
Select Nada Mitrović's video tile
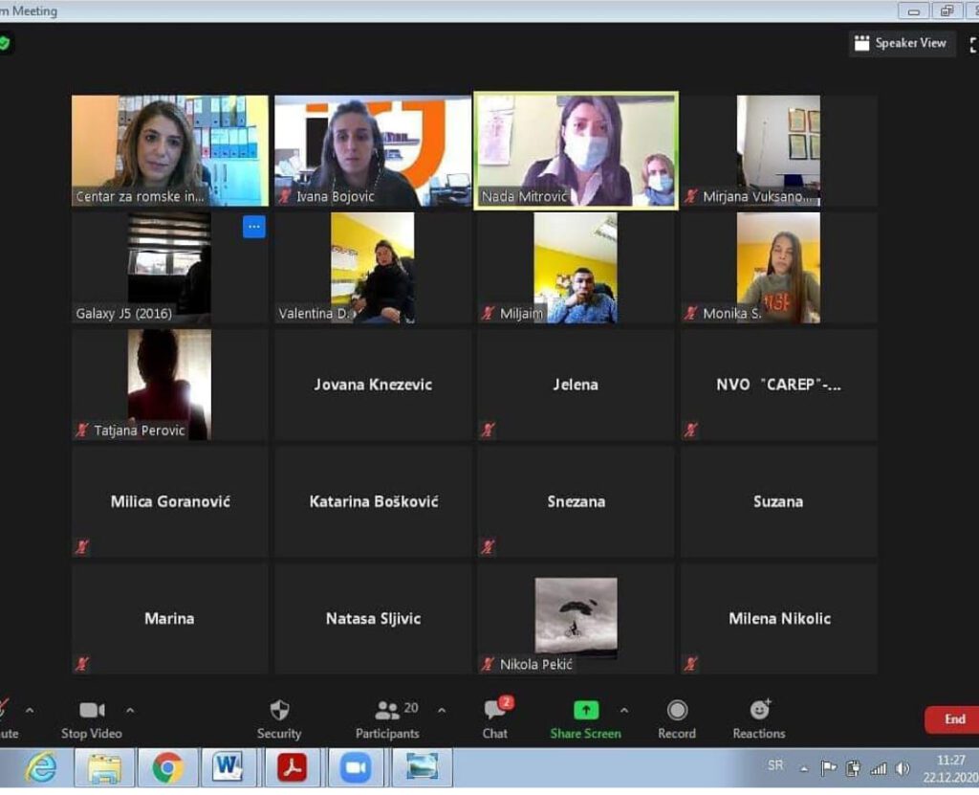coord(576,150)
